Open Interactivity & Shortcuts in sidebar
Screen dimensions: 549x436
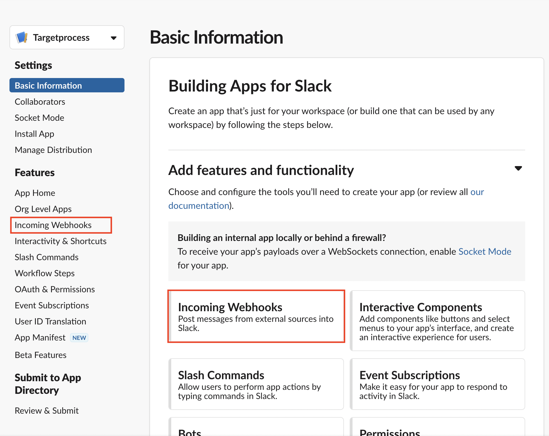click(61, 241)
